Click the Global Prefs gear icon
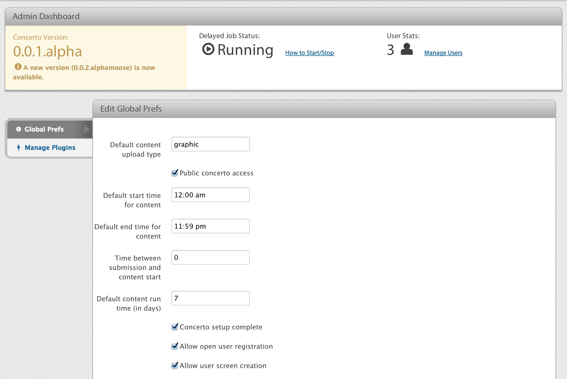Screen dimensions: 567x379 (19, 129)
